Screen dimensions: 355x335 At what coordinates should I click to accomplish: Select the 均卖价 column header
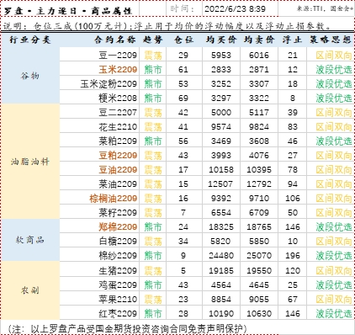(x=259, y=40)
